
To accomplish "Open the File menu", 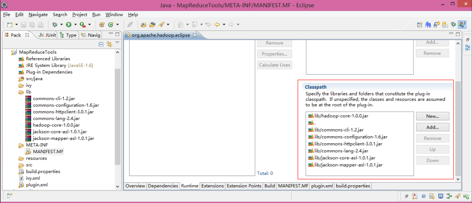I will [x=6, y=15].
